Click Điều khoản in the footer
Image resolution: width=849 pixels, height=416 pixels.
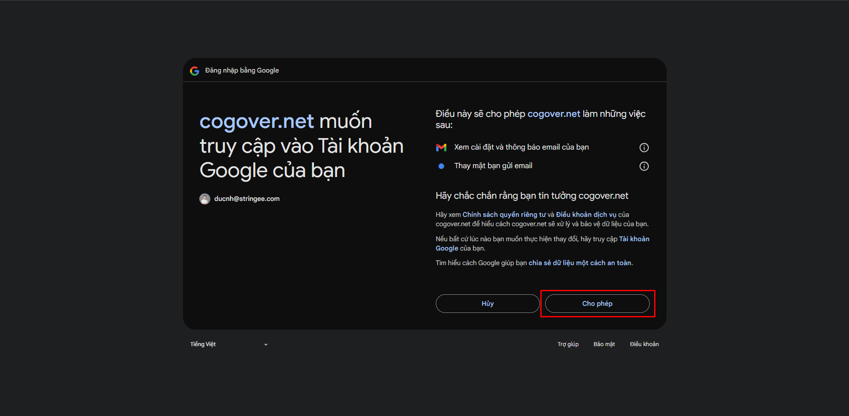(644, 344)
